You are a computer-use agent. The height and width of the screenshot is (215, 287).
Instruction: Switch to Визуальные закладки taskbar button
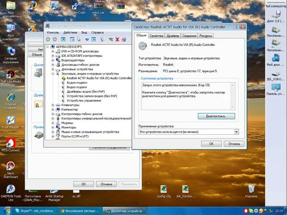pos(79,211)
